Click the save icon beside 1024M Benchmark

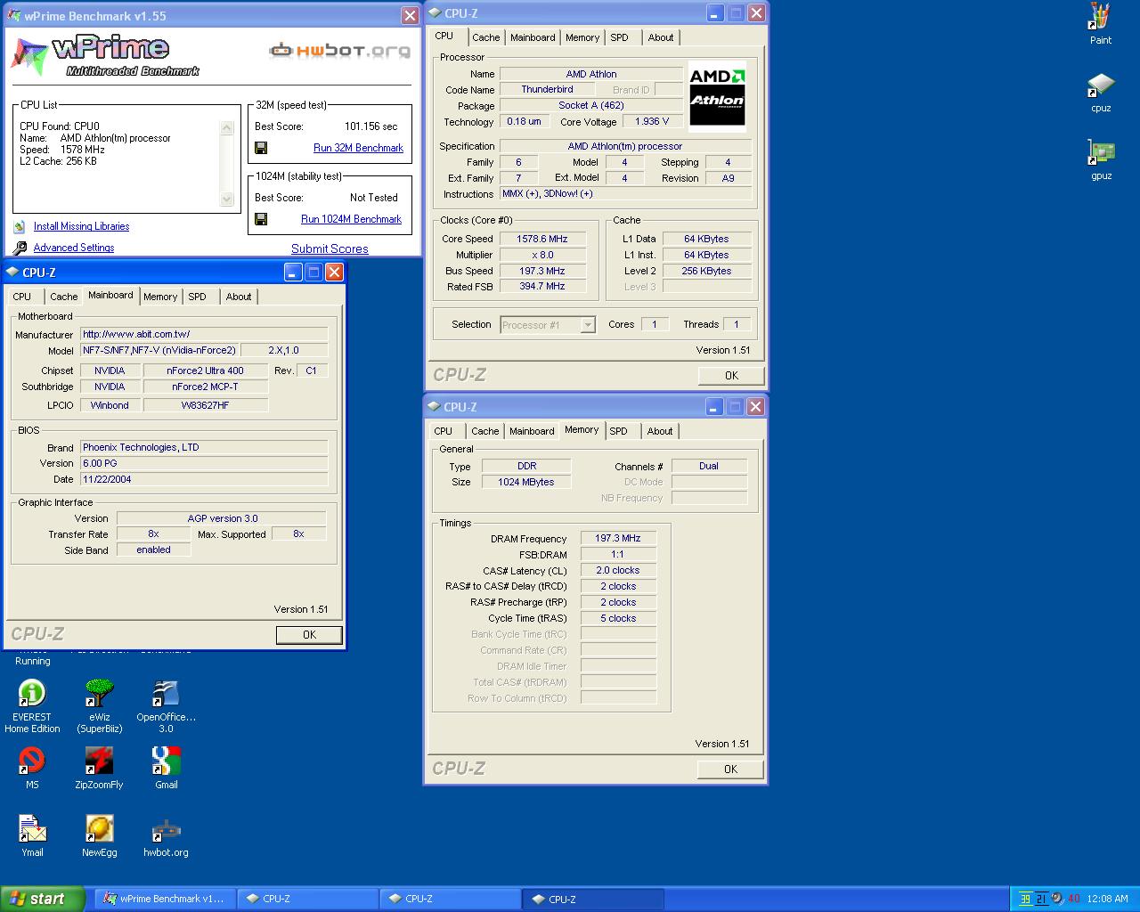(261, 219)
